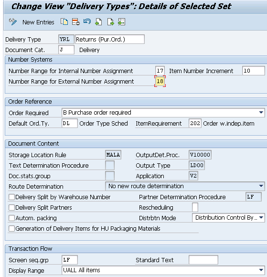267x277 pixels.
Task: Click the Display/Change toggle pencil icon
Action: coord(13,22)
